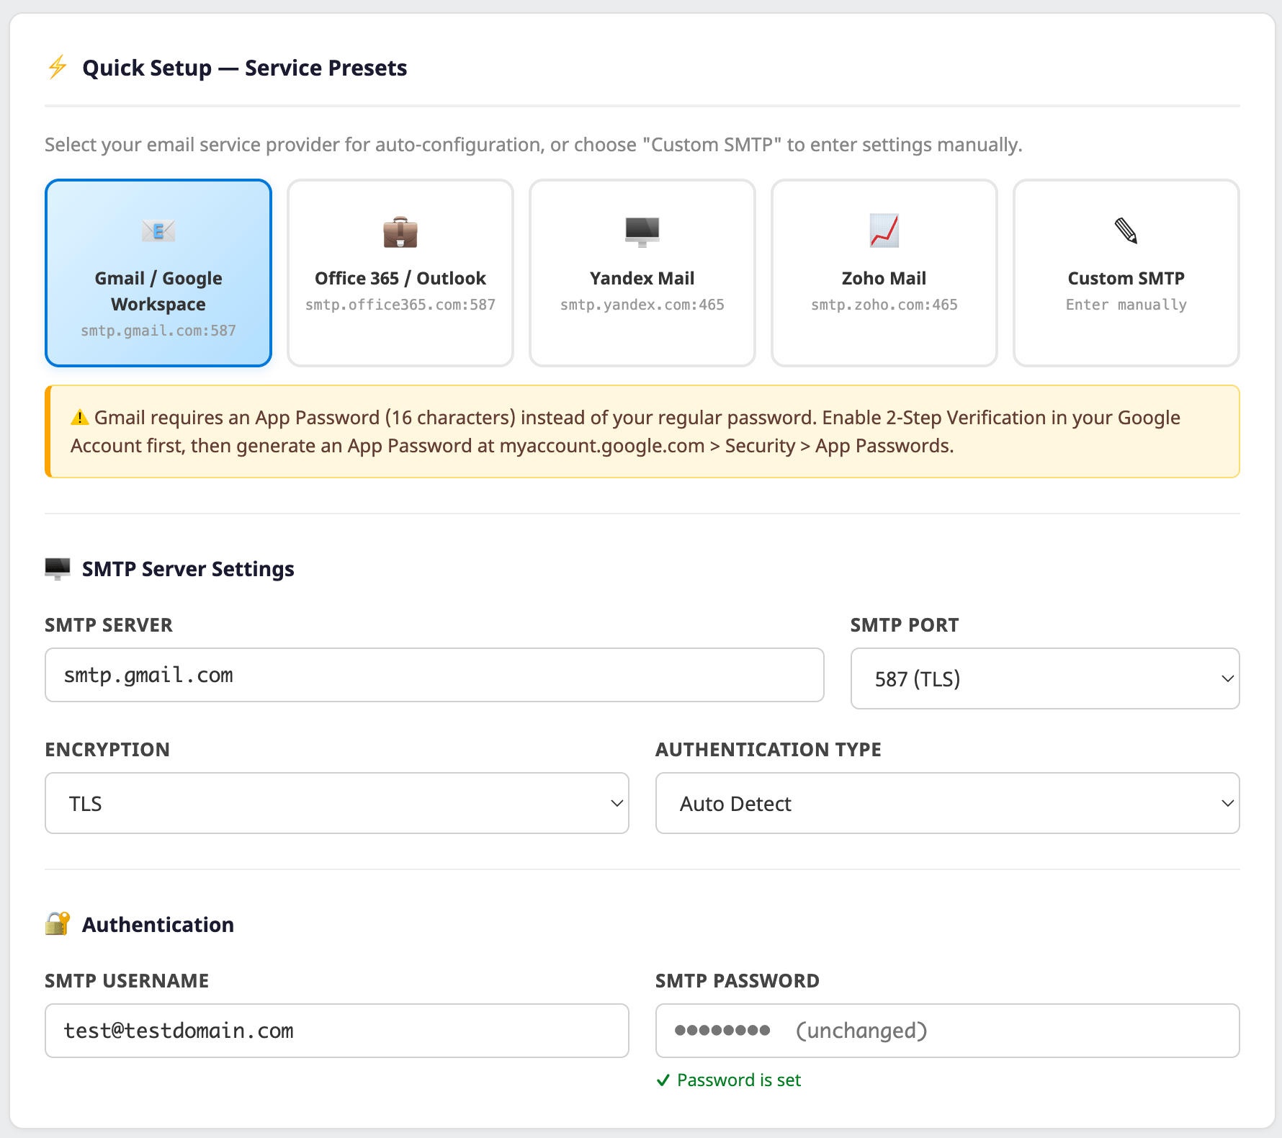
Task: Click the lock icon beside Authentication
Action: 58,924
